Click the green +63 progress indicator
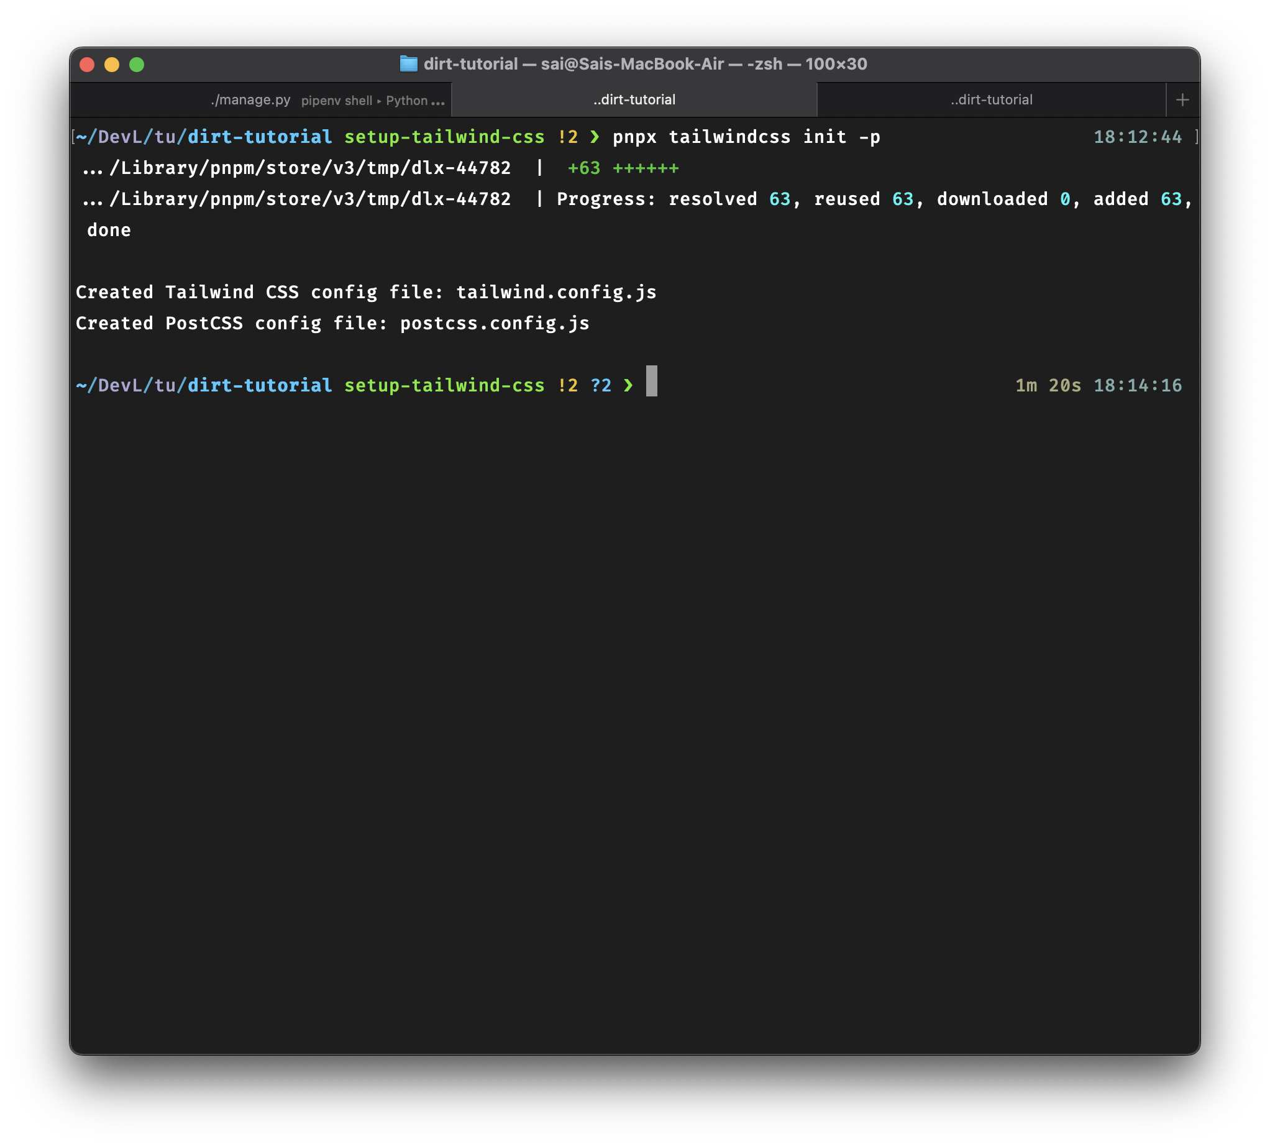The height and width of the screenshot is (1147, 1270). (x=584, y=168)
